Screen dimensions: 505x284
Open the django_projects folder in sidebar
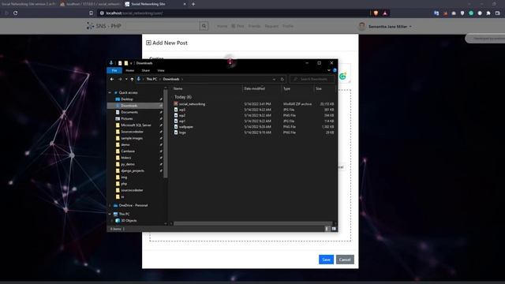pos(133,170)
